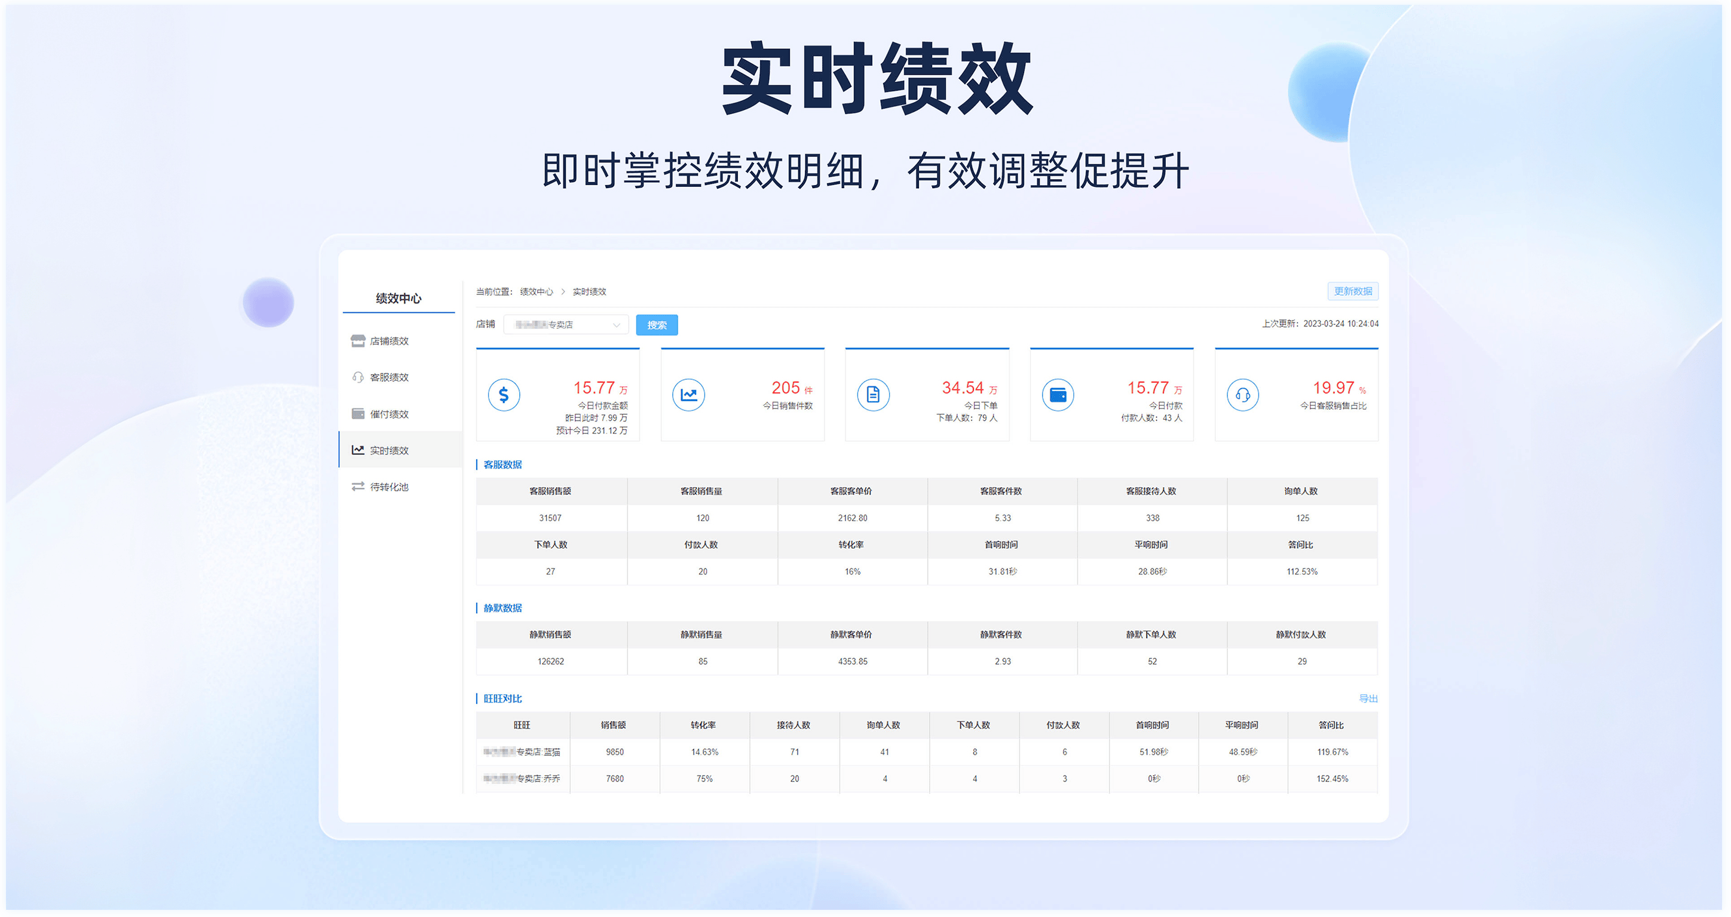Click the 导出 export link

coord(1368,699)
